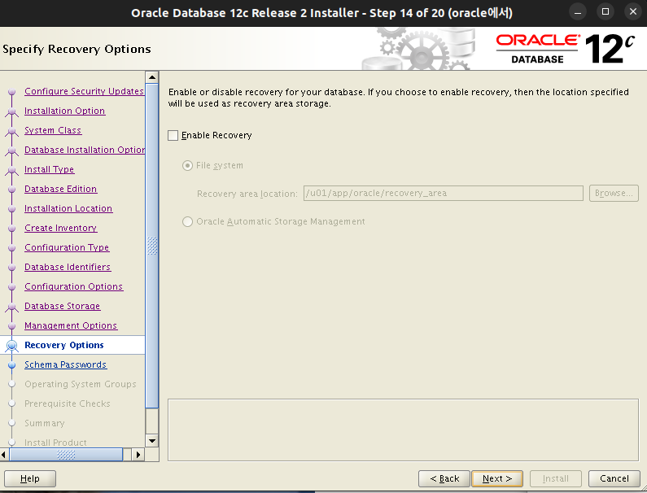647x493 pixels.
Task: Open the System Class step
Action: [53, 130]
